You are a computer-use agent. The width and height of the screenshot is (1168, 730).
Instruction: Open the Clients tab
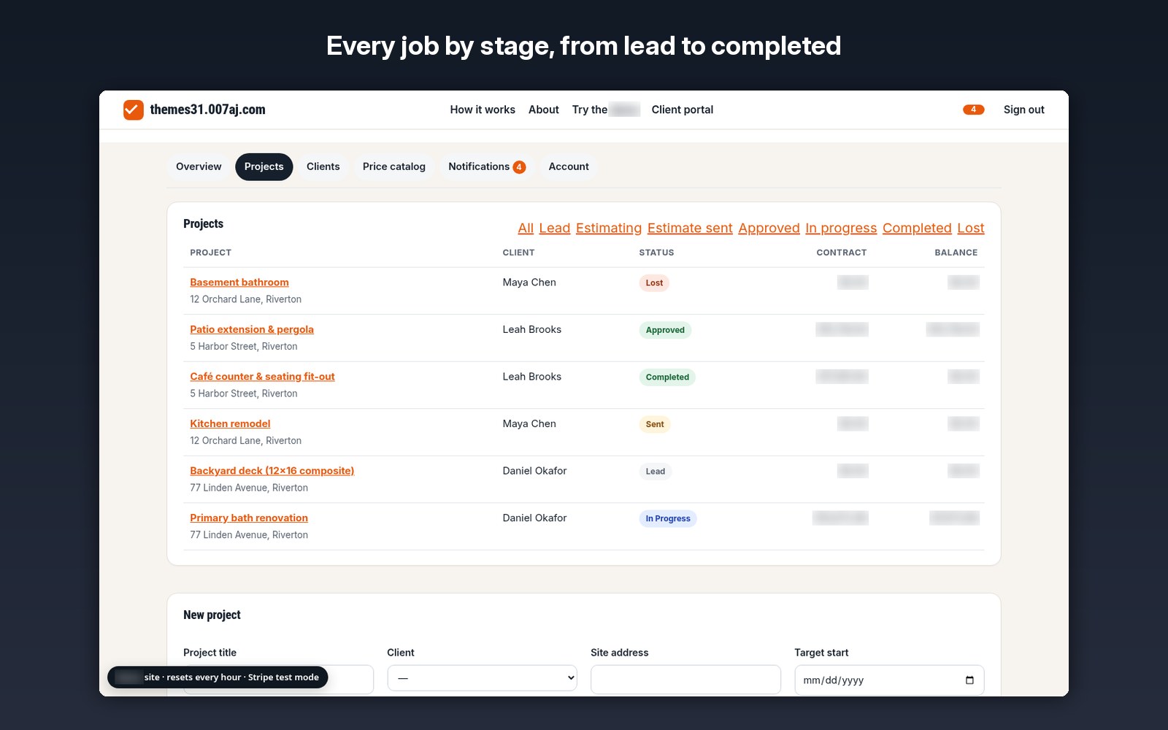323,166
